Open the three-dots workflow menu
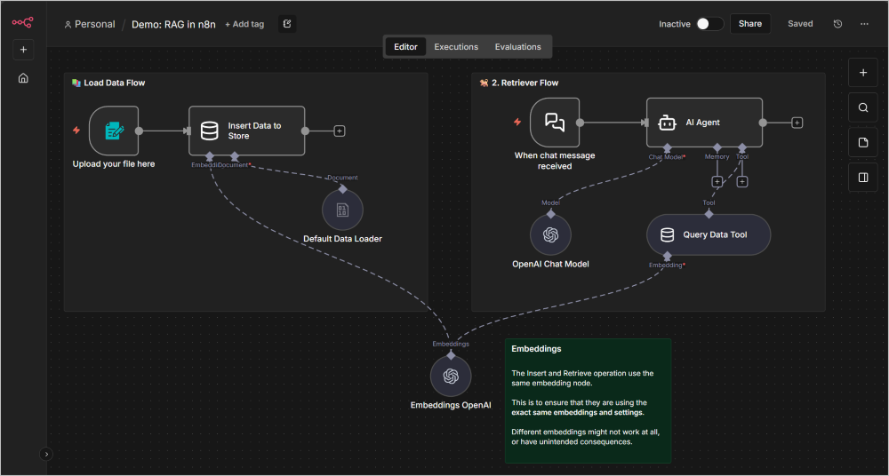The height and width of the screenshot is (476, 889). [864, 24]
